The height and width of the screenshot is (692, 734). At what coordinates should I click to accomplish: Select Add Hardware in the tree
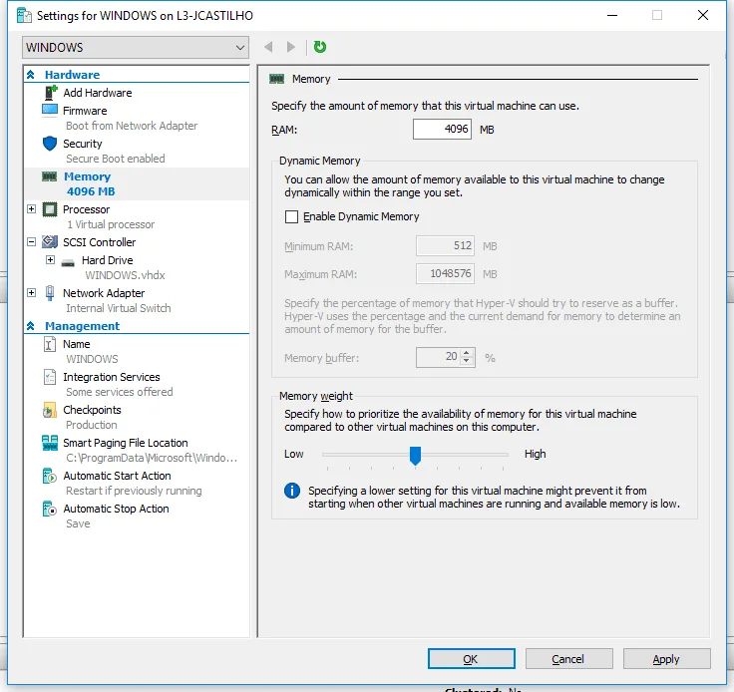(x=98, y=93)
